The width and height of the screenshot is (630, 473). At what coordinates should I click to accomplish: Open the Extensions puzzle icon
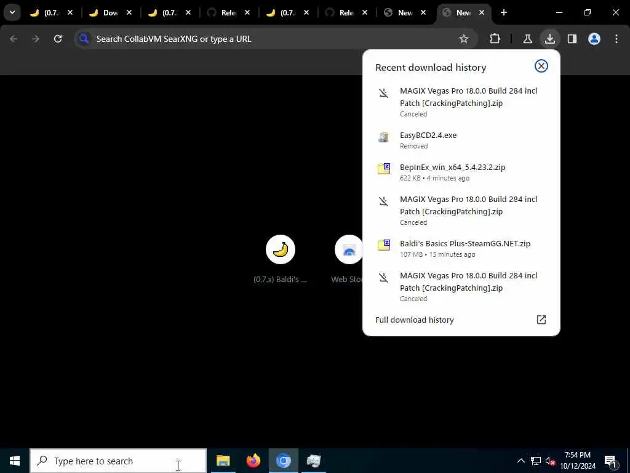pos(495,39)
